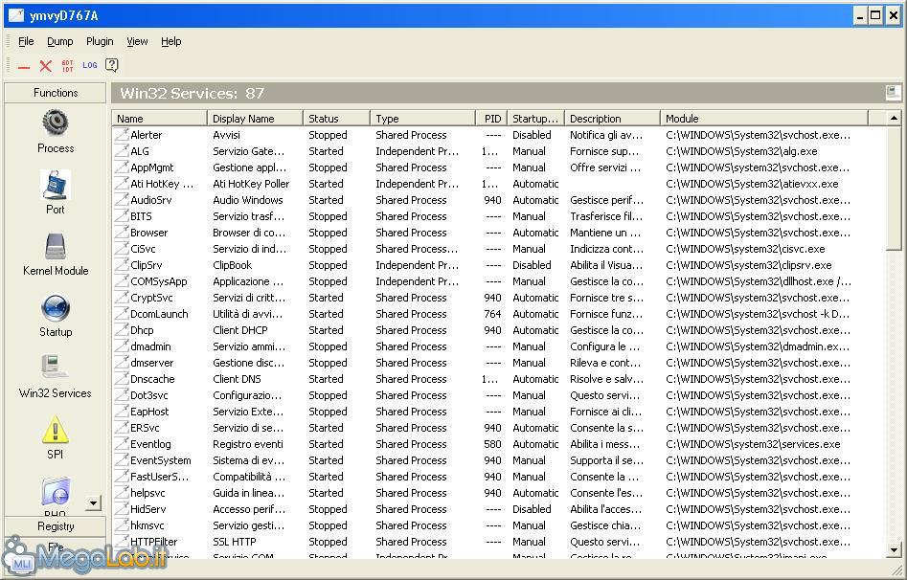Click the red X toolbar icon

click(46, 66)
